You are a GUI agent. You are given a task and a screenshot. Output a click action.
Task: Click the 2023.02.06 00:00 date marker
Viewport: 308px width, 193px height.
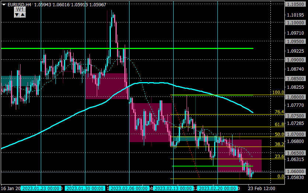click(129, 189)
